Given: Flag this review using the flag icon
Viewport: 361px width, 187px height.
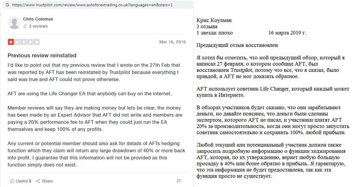Looking at the screenshot, I should pyautogui.click(x=178, y=181).
